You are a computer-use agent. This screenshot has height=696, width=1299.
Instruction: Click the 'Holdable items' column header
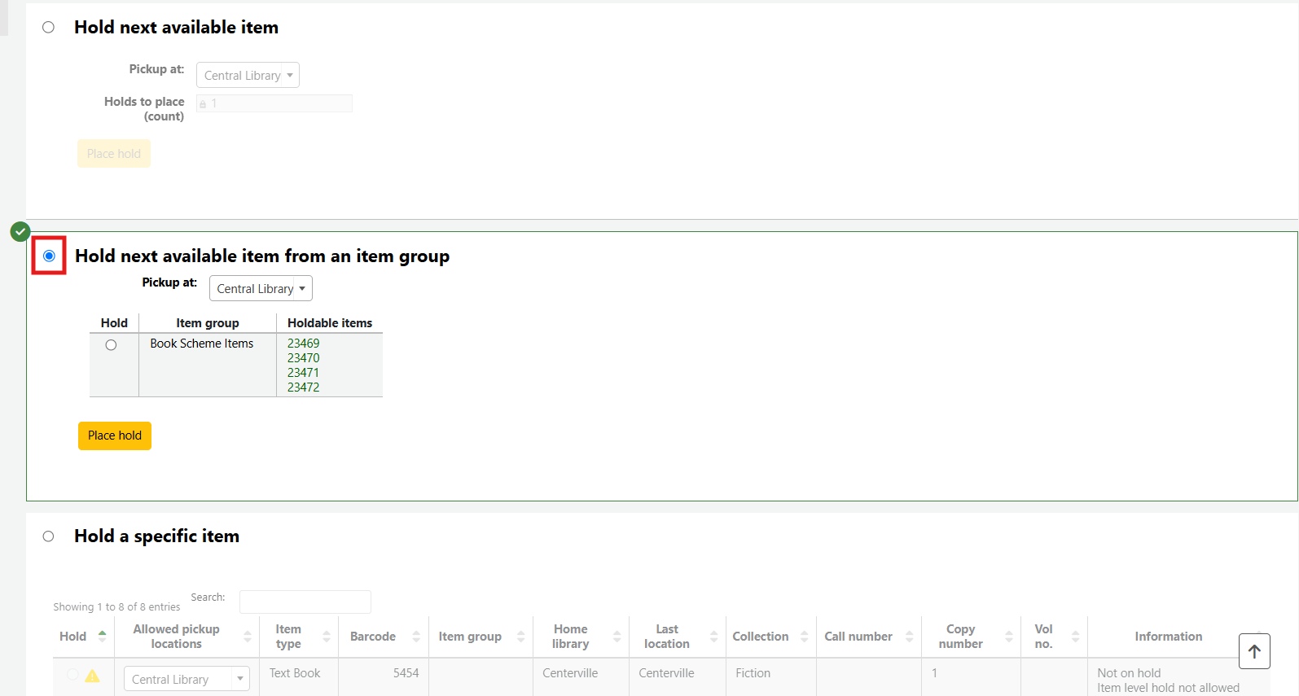coord(330,323)
